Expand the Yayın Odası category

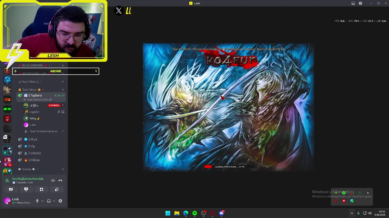click(30, 81)
